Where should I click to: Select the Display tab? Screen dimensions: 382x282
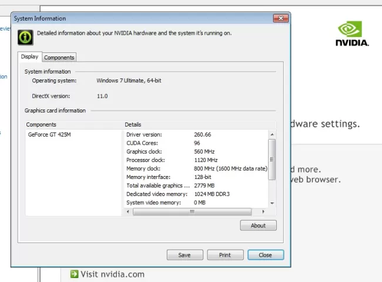click(x=29, y=57)
